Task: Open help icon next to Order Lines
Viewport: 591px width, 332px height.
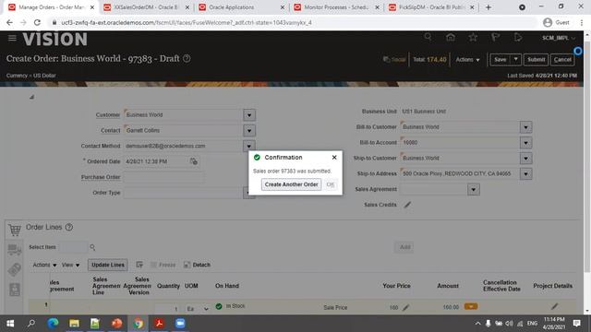Action: click(x=69, y=228)
